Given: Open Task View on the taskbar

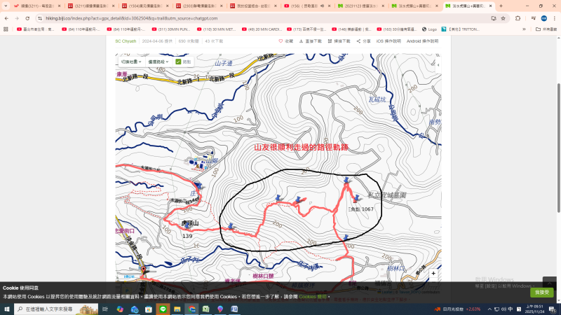Looking at the screenshot, I should click(104, 309).
